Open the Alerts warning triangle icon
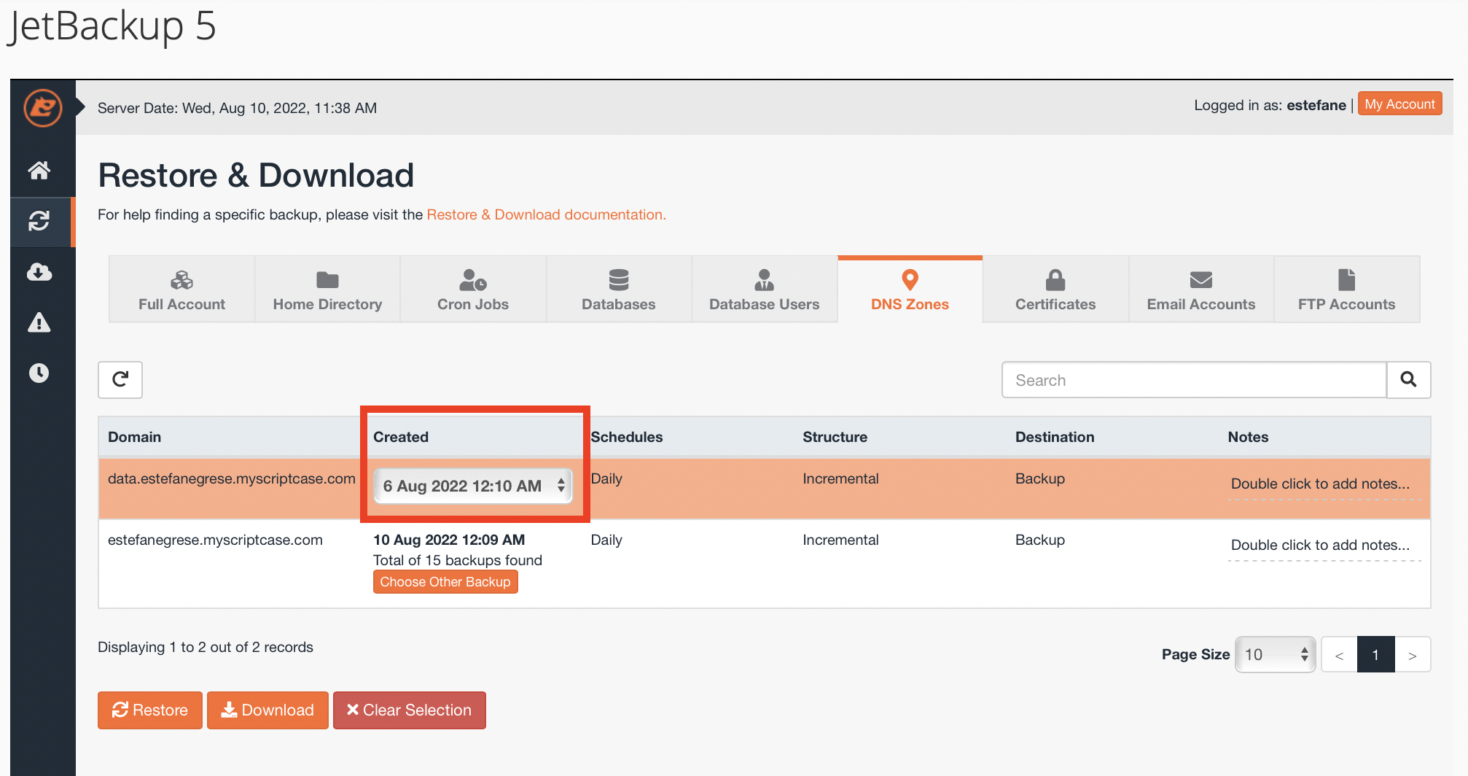The width and height of the screenshot is (1468, 776). [x=39, y=322]
